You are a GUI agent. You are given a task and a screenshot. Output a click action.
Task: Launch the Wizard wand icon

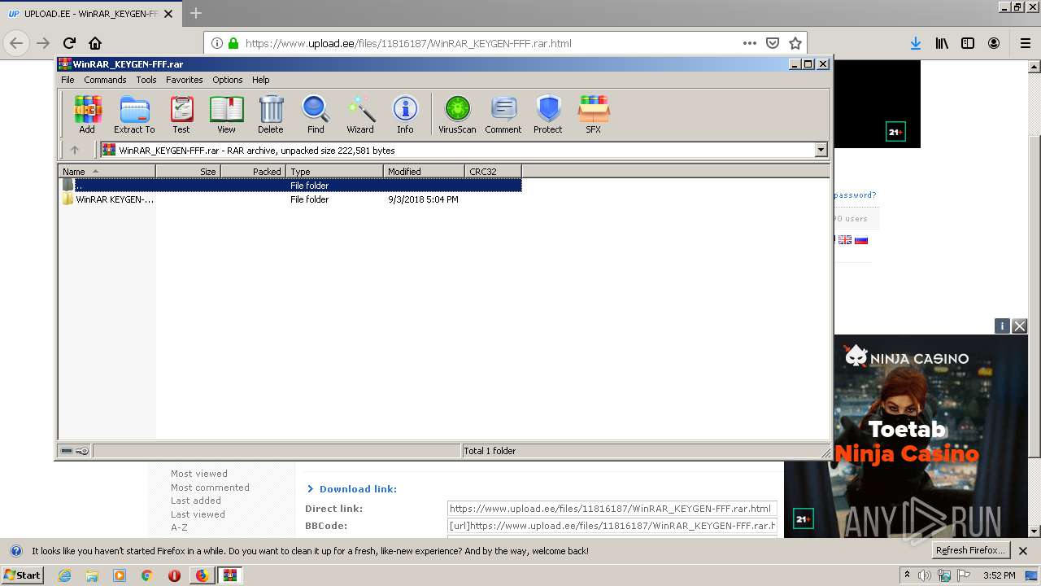360,114
